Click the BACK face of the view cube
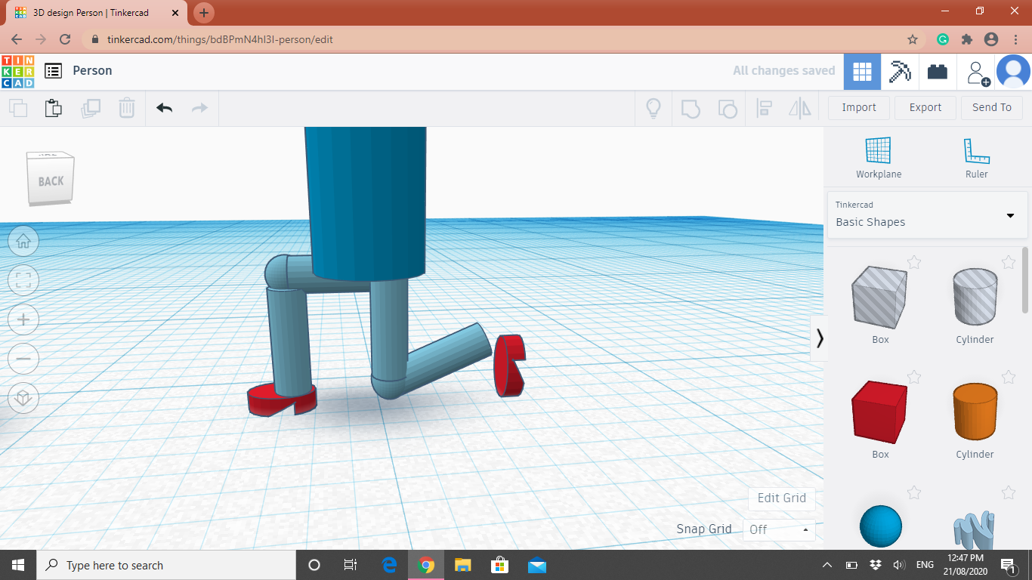 [51, 180]
